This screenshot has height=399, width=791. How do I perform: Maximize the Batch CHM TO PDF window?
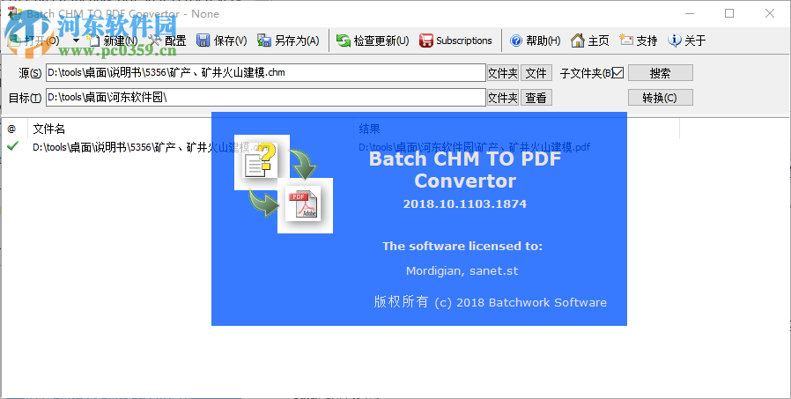pos(729,13)
